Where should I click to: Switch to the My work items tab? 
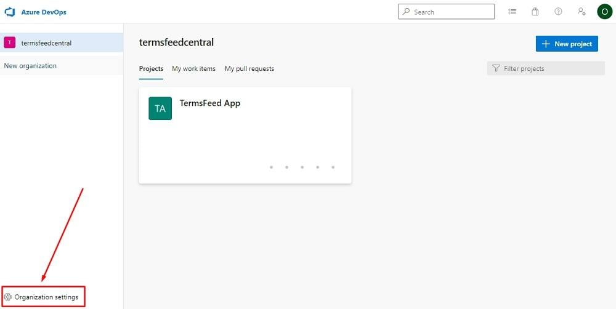tap(193, 68)
